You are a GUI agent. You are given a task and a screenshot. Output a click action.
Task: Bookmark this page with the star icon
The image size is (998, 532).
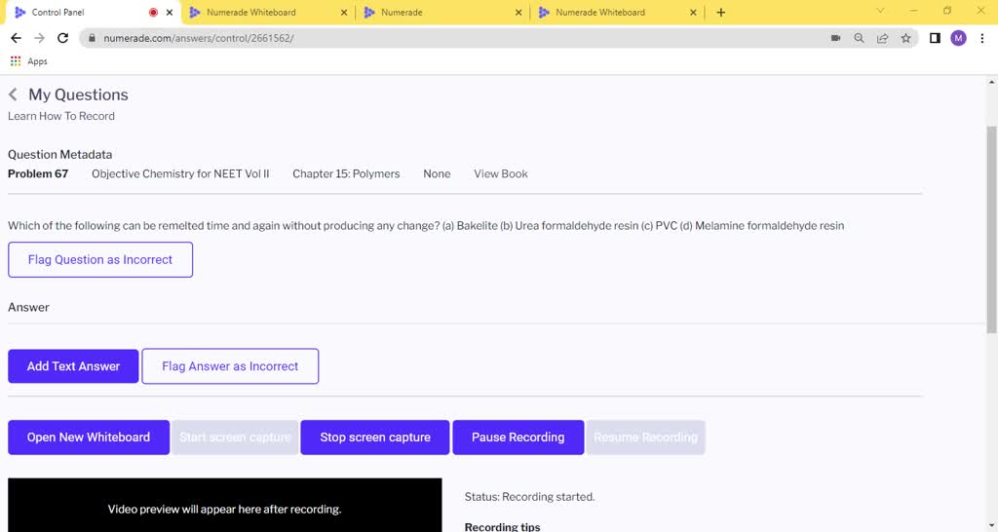[x=905, y=38]
